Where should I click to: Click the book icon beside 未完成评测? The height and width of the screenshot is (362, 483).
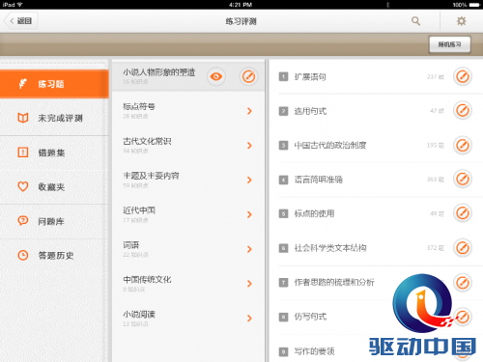(x=23, y=118)
